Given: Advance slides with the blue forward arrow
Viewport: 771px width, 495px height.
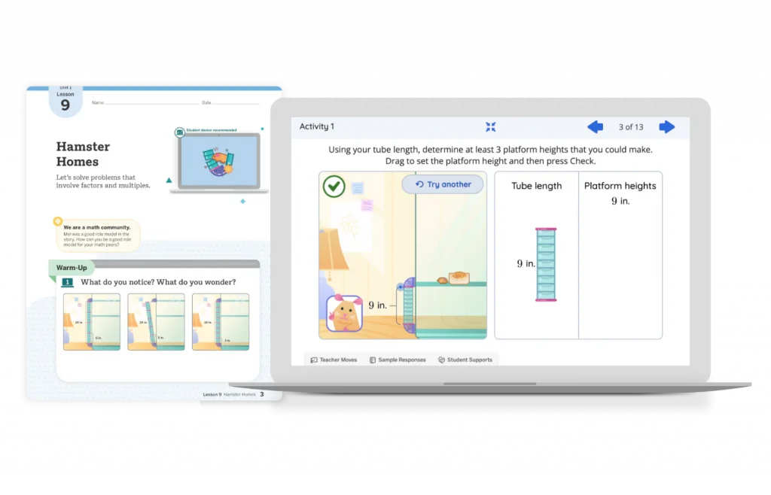Looking at the screenshot, I should point(666,126).
